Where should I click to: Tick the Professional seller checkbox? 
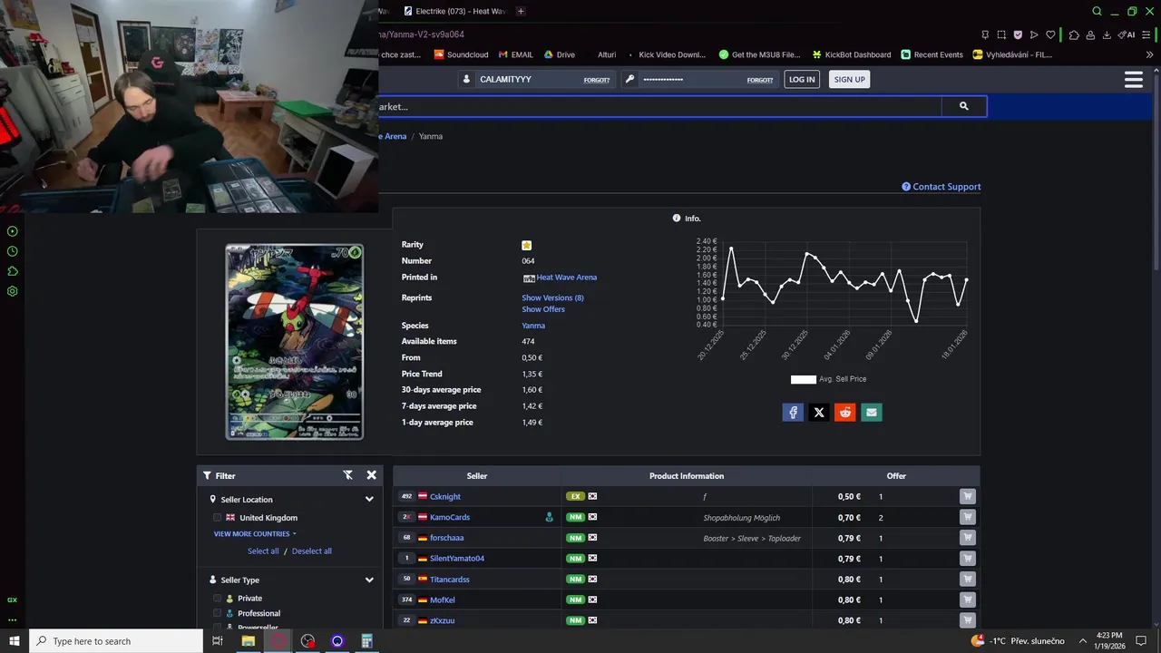(218, 613)
